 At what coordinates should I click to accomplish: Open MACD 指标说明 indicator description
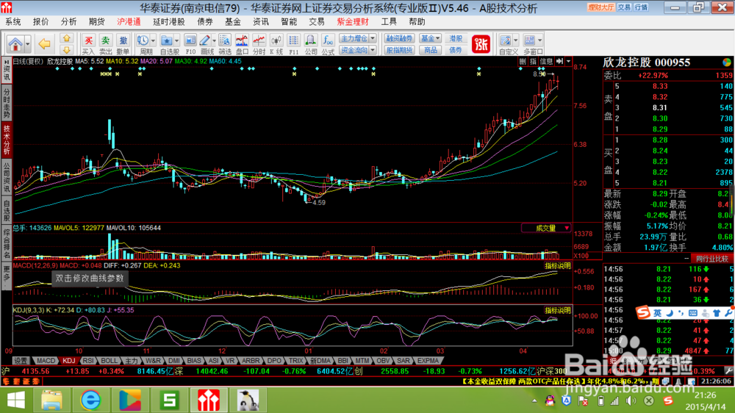point(558,266)
